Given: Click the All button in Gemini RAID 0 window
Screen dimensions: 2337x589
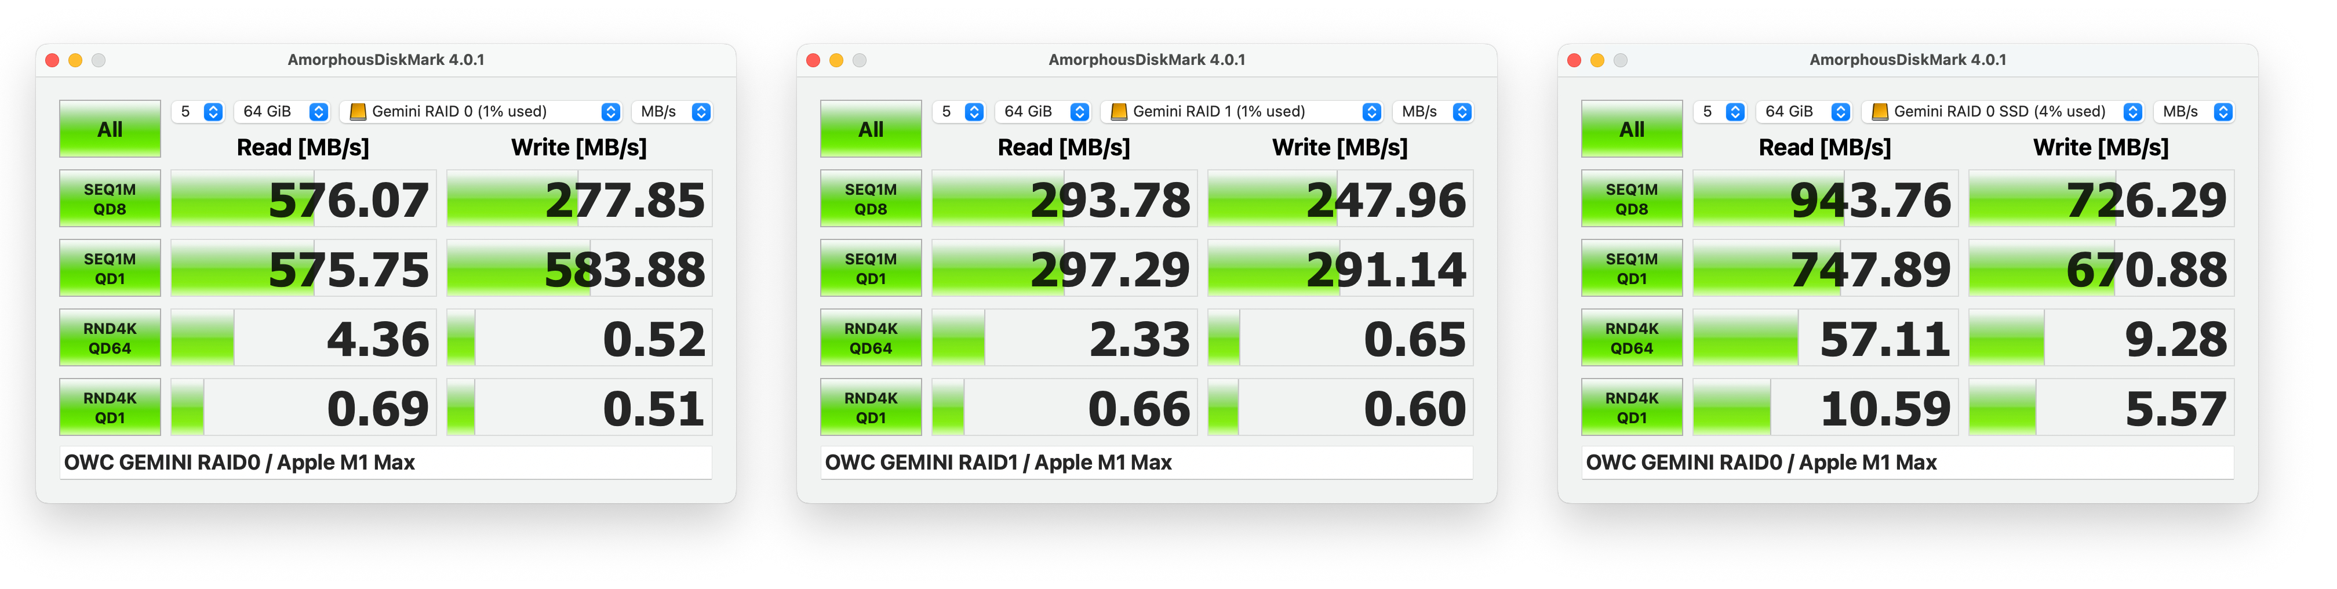Looking at the screenshot, I should click(x=110, y=129).
